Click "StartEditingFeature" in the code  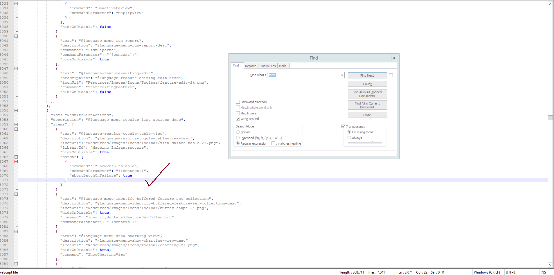pyautogui.click(x=110, y=87)
